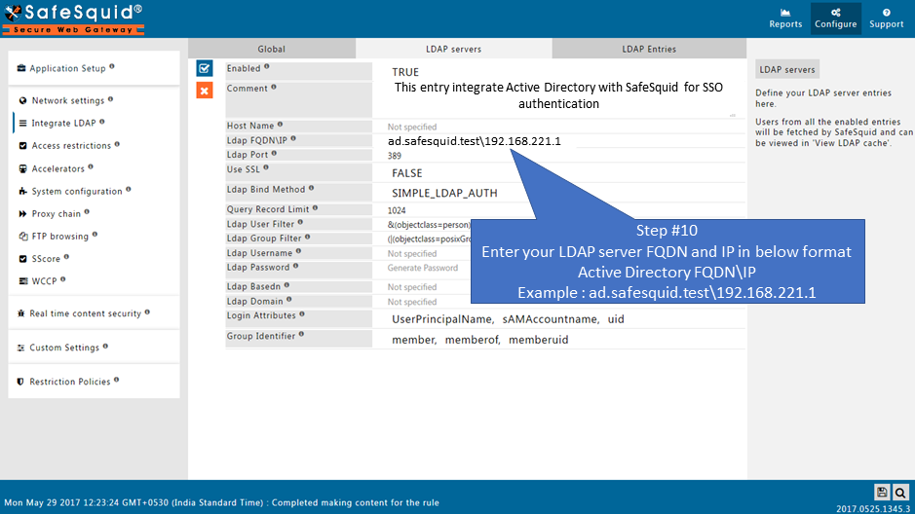
Task: Click the Login Attributes field
Action: pyautogui.click(x=559, y=318)
